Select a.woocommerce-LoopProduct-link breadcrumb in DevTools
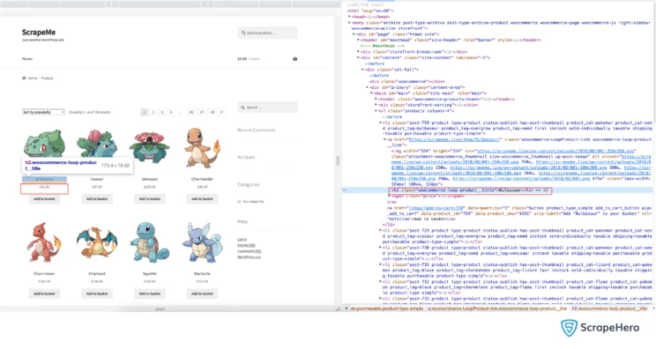 tap(497, 308)
